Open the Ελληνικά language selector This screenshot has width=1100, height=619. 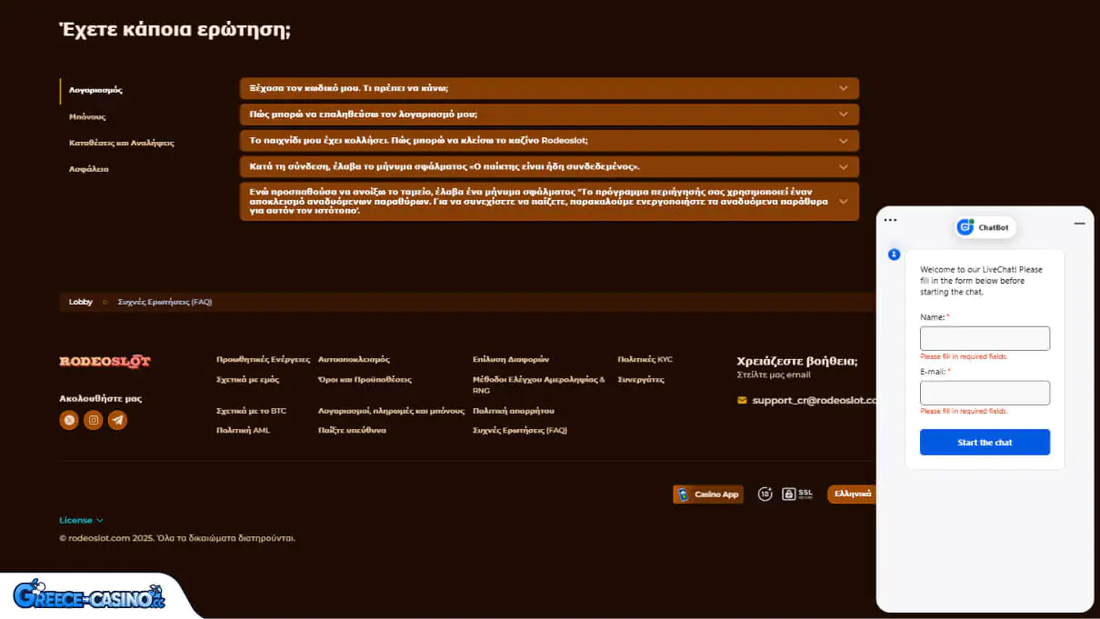point(852,494)
